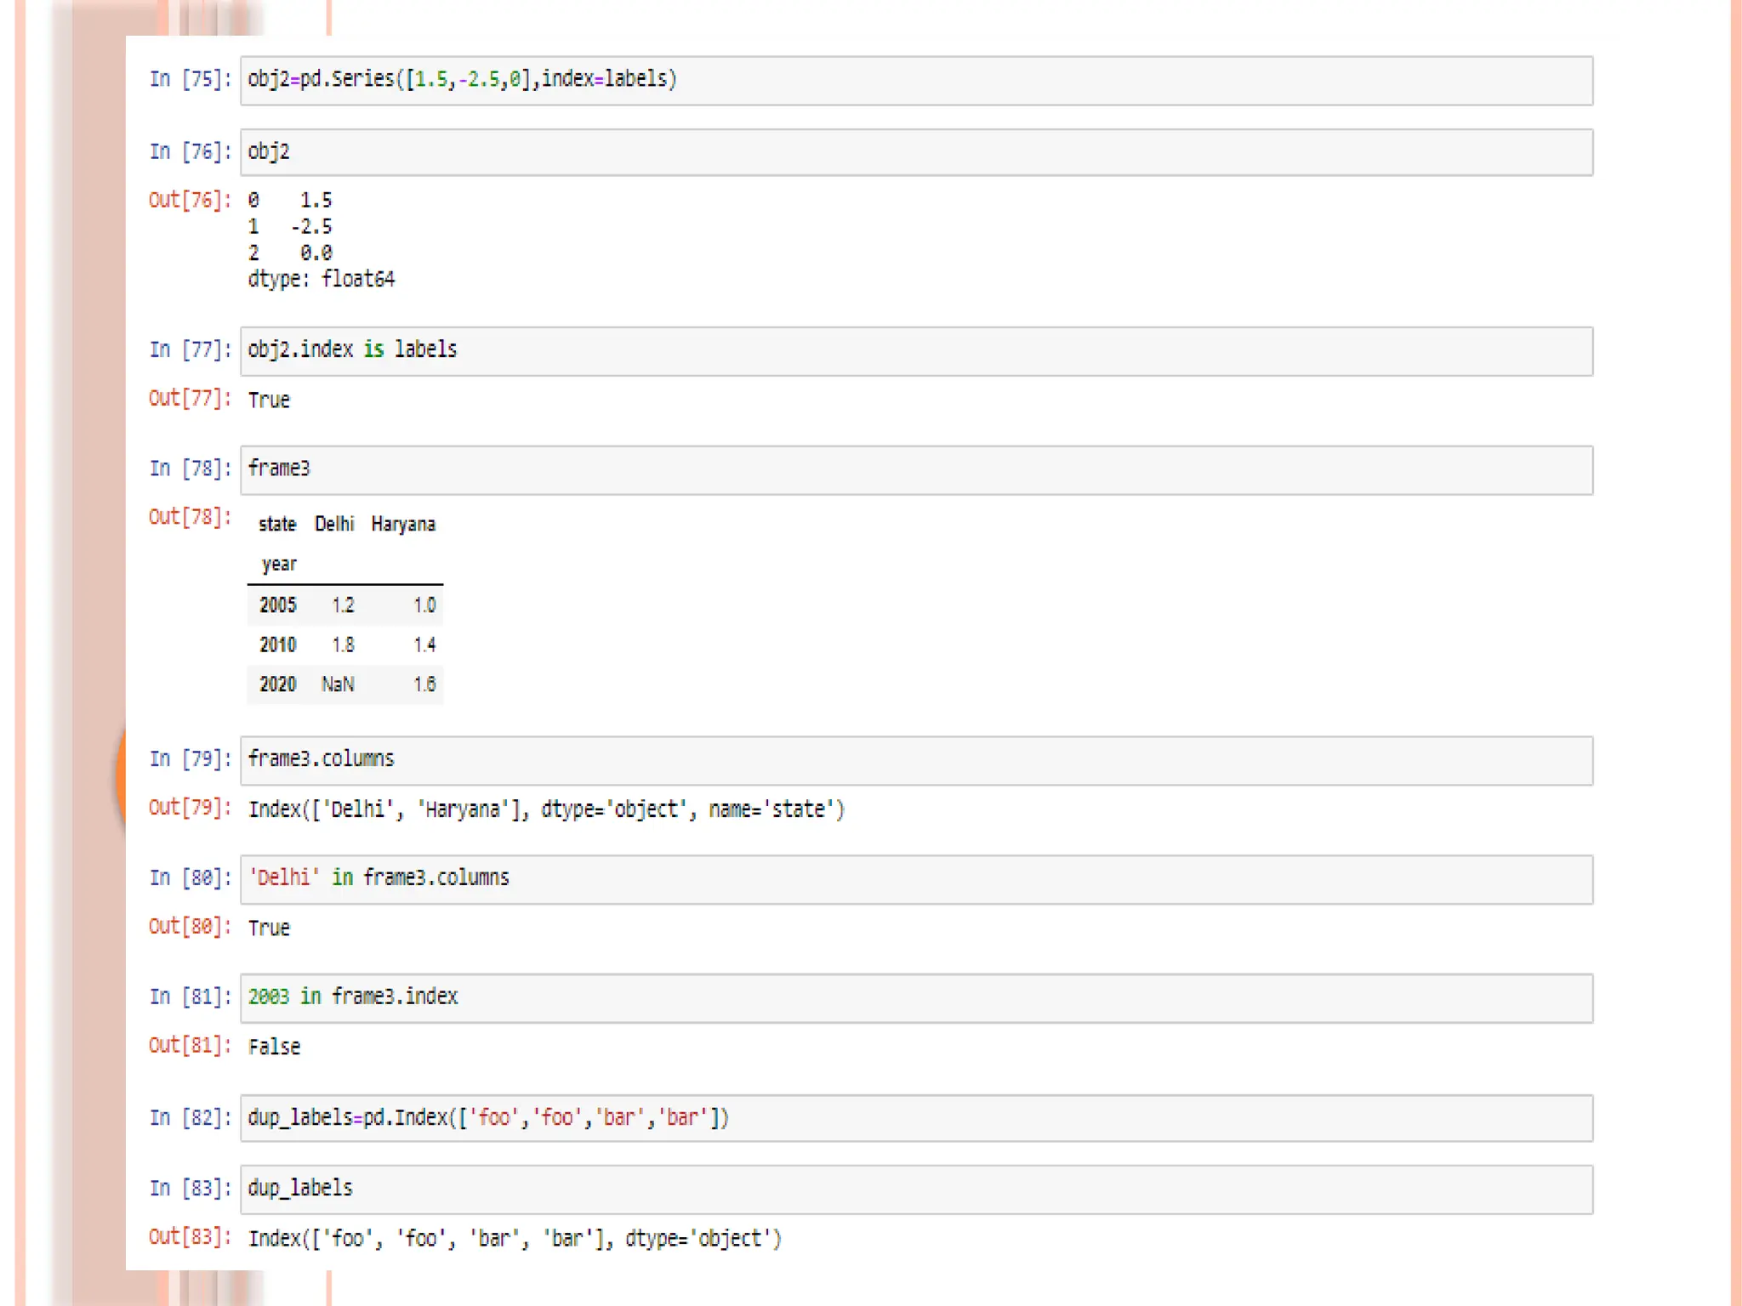The height and width of the screenshot is (1306, 1742).
Task: Select the dup_labels=pd.Index code cell
Action: click(x=916, y=1118)
